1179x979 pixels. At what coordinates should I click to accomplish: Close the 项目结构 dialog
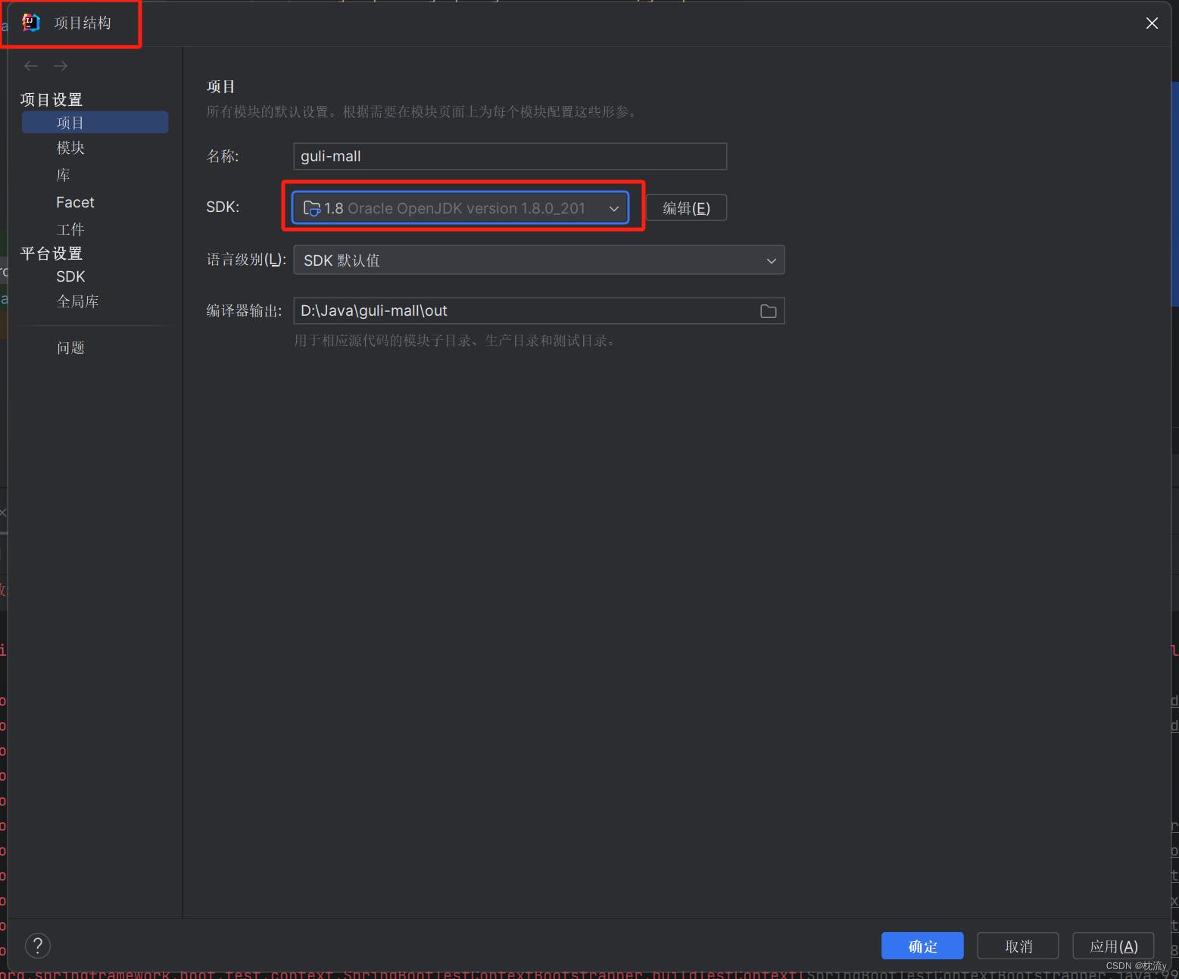pos(1152,23)
